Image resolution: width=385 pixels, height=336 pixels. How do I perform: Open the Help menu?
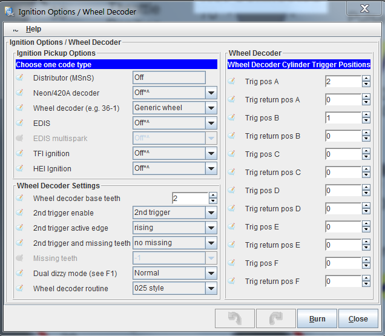[33, 29]
